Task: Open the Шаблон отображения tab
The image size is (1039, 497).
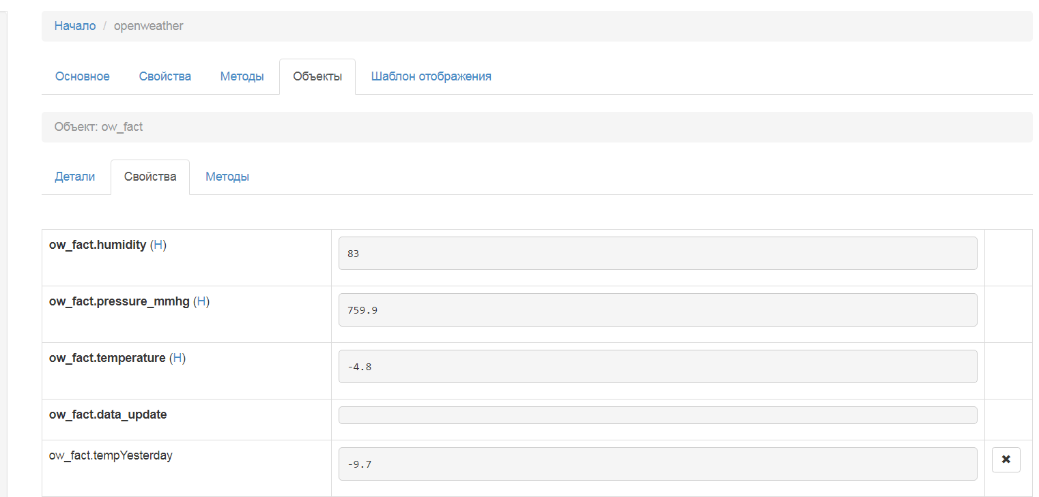Action: [431, 76]
